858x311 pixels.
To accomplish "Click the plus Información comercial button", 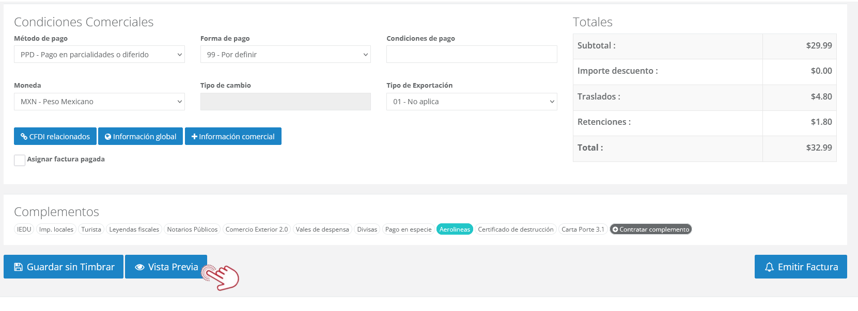I will [233, 136].
